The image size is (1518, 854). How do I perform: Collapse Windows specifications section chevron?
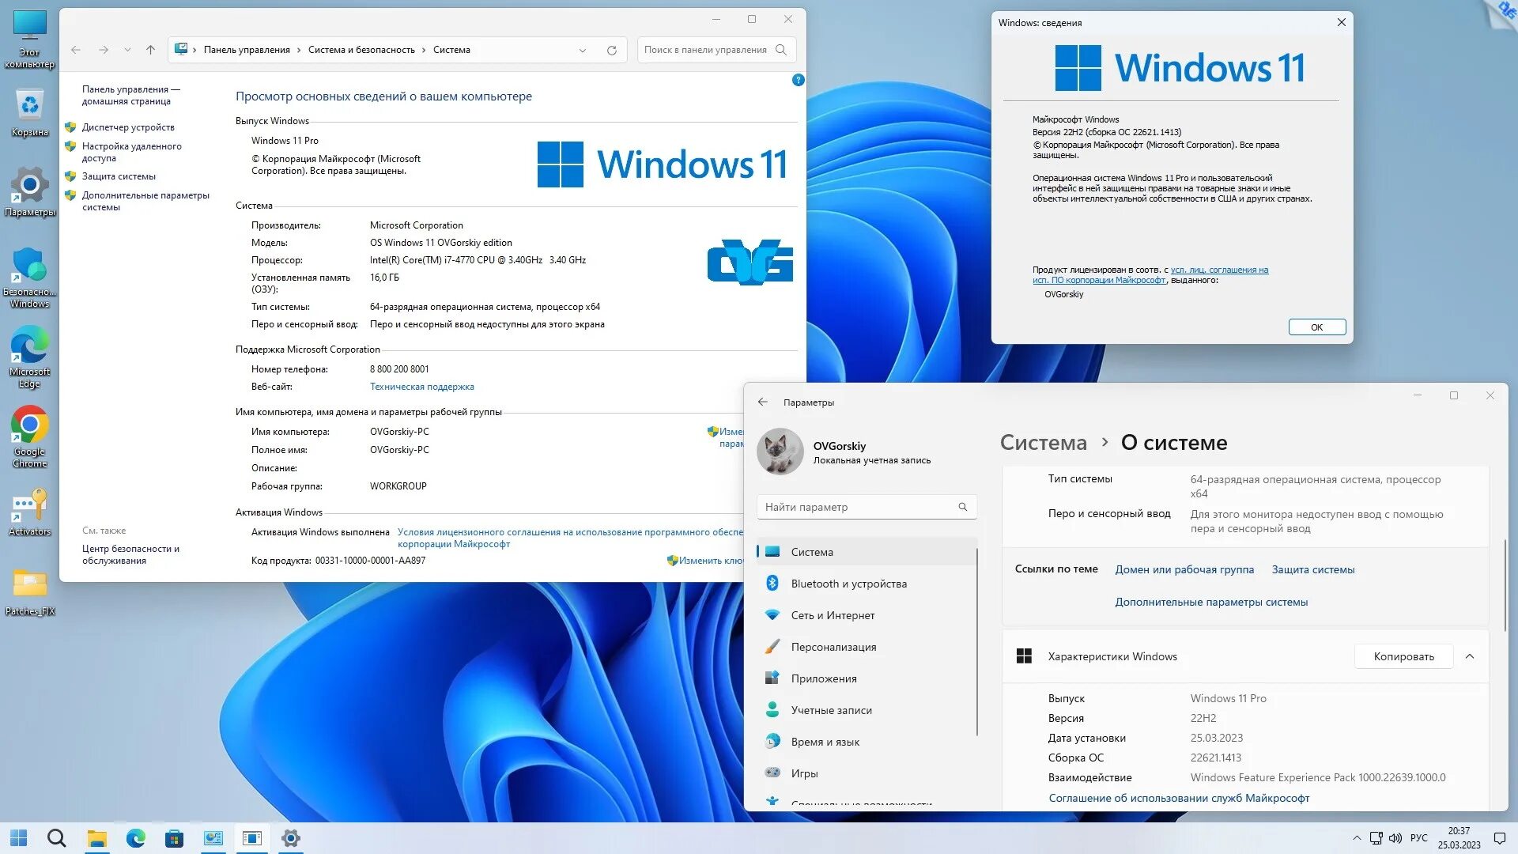pos(1469,656)
